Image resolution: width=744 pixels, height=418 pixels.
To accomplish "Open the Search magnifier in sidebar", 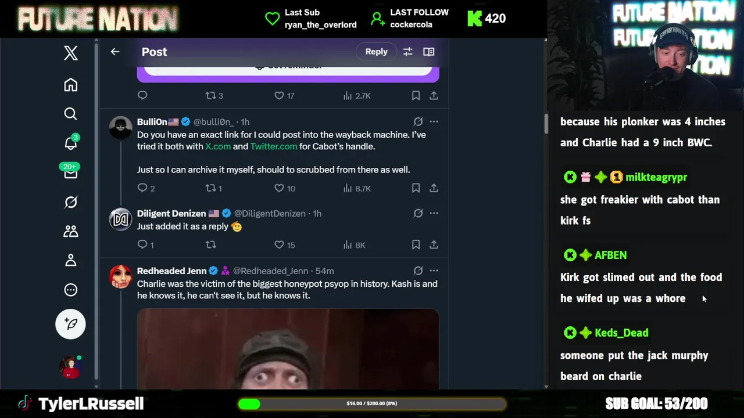I will click(70, 114).
